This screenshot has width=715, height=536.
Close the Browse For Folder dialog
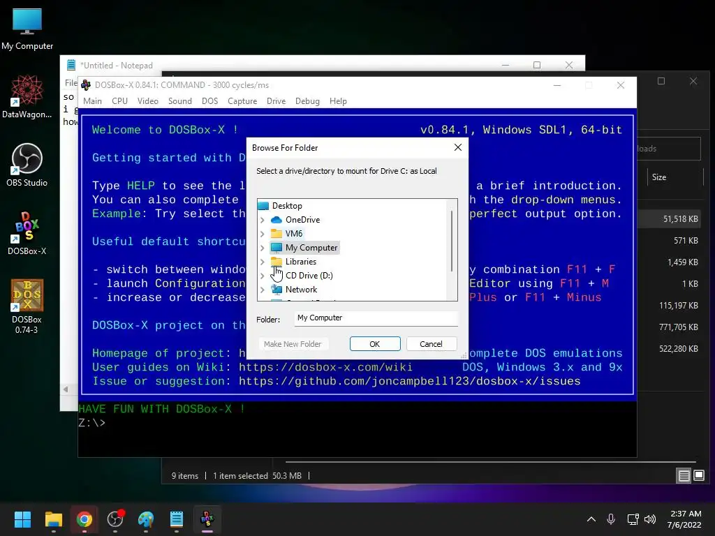click(x=458, y=147)
